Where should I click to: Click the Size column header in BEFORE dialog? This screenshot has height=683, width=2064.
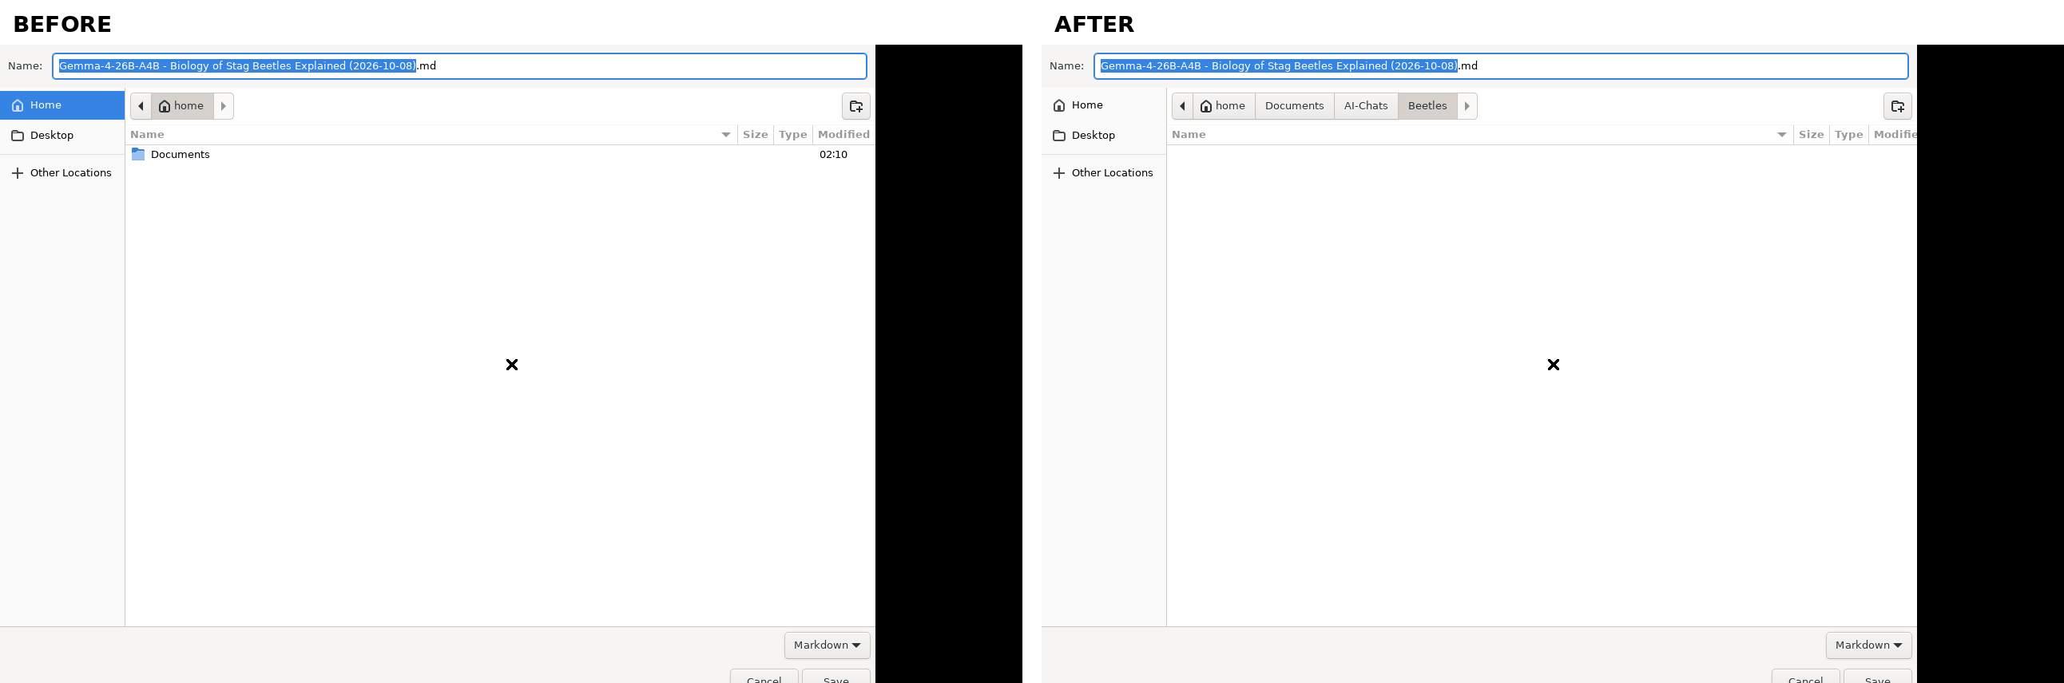(x=755, y=135)
